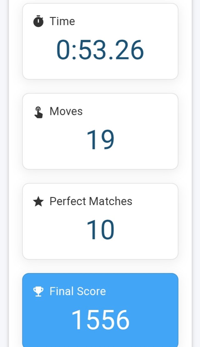Select the moves count value 19
The height and width of the screenshot is (347, 200).
pos(100,140)
